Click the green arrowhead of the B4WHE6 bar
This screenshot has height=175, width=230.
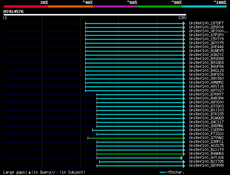(x=184, y=154)
